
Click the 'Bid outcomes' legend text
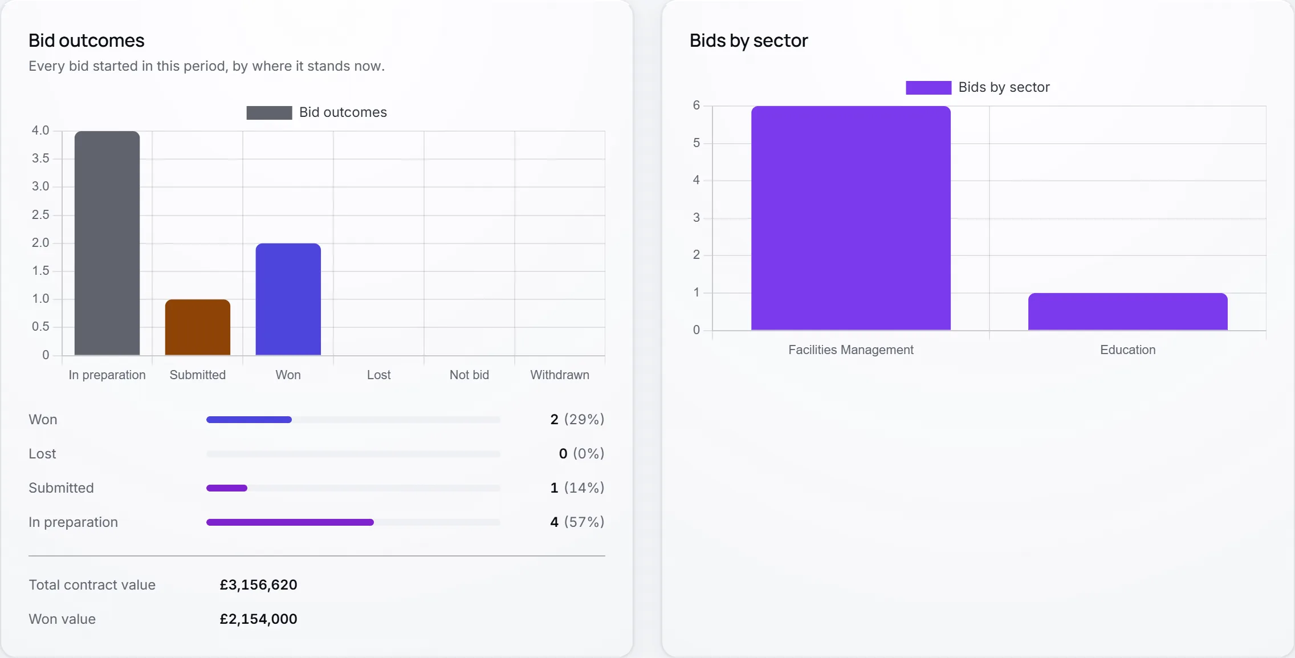(343, 112)
